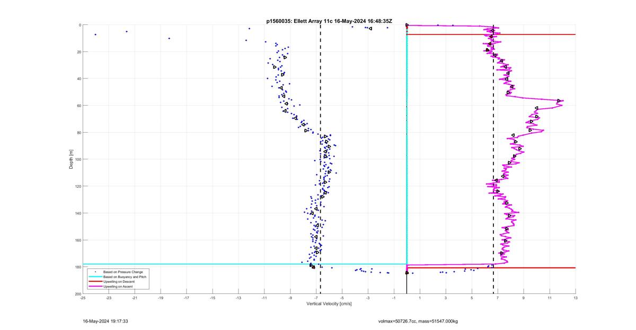Click the x-axis tick label '-9'
The image size is (636, 330).
pos(290,298)
